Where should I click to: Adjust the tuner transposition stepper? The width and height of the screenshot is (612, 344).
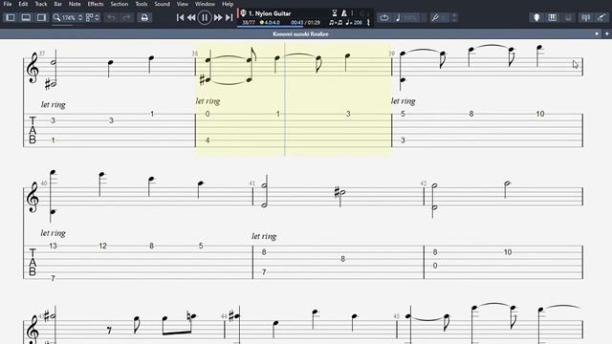454,17
